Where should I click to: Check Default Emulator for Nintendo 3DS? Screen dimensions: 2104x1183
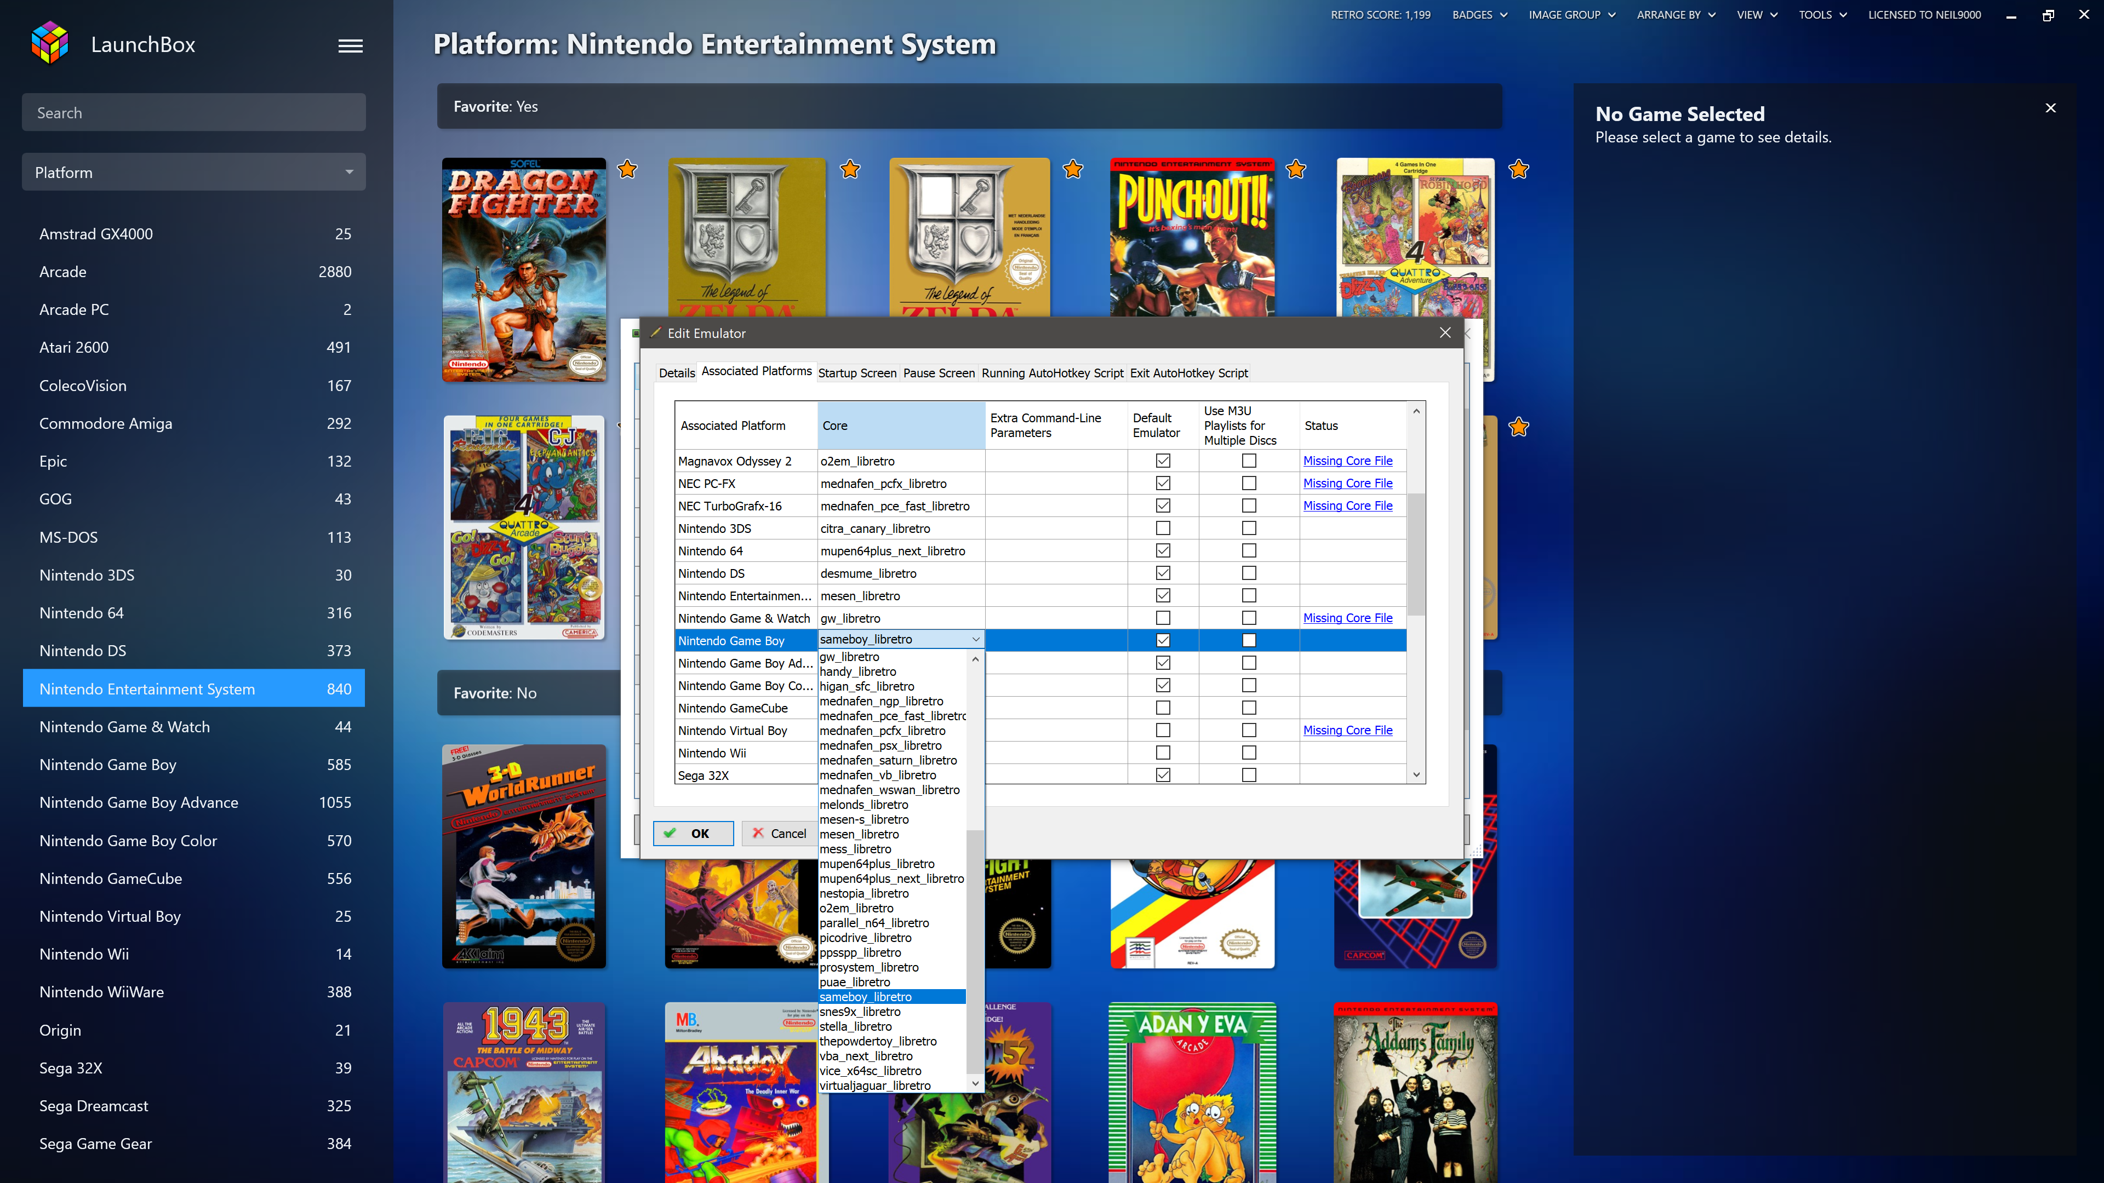pos(1163,528)
